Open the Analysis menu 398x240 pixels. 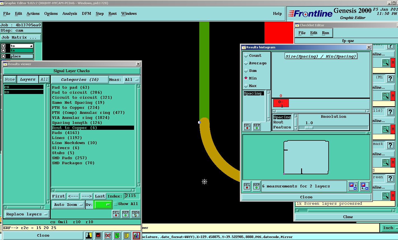(70, 13)
